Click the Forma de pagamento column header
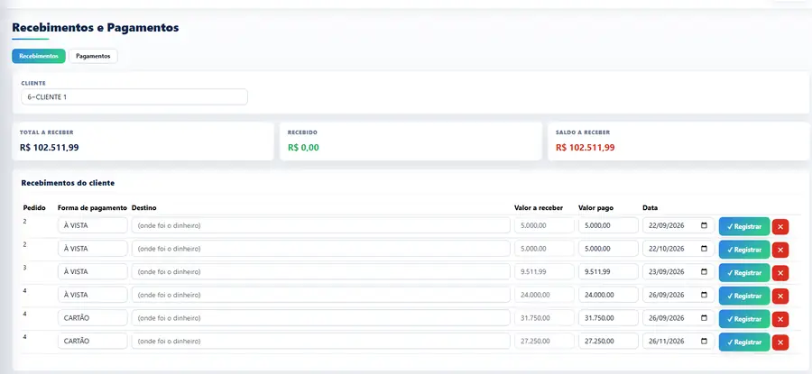The width and height of the screenshot is (812, 374). coord(92,208)
